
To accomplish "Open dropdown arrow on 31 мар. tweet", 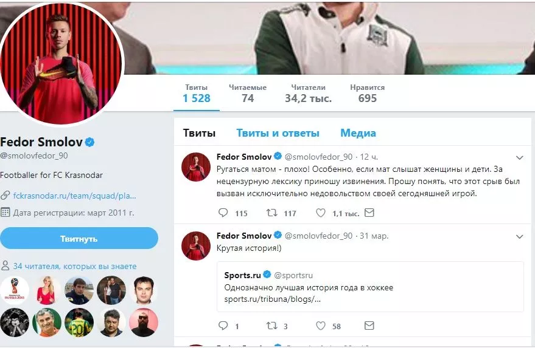I will click(519, 236).
